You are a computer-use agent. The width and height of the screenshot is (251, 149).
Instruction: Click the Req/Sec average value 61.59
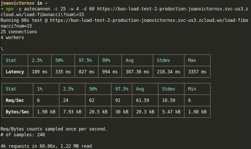coord(142,100)
